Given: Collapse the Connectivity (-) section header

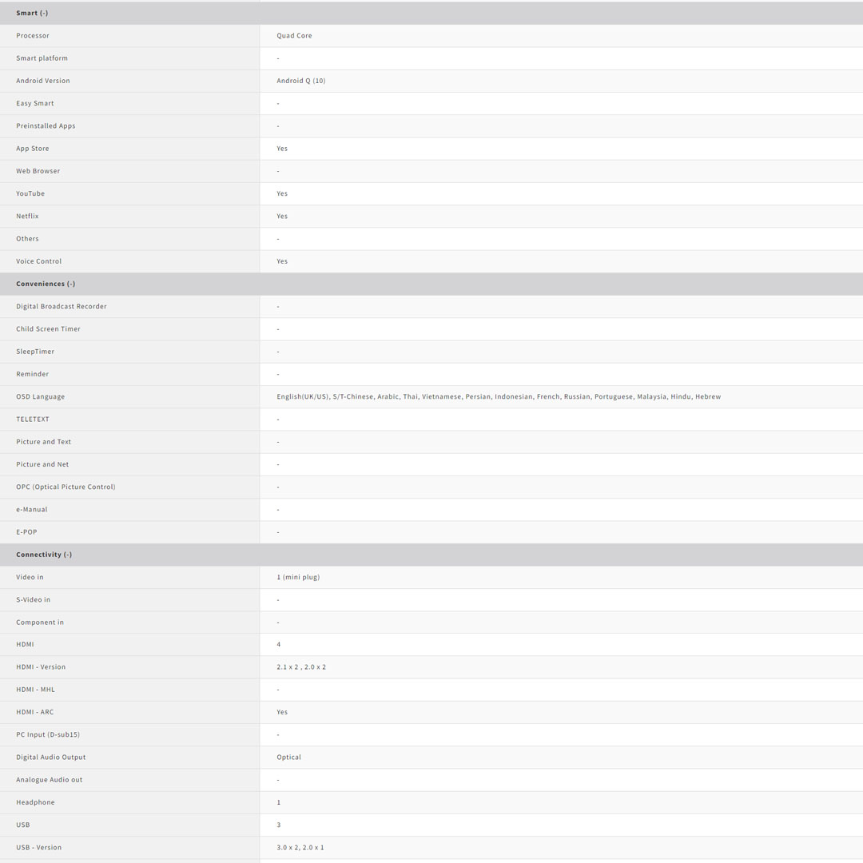Looking at the screenshot, I should coord(44,555).
